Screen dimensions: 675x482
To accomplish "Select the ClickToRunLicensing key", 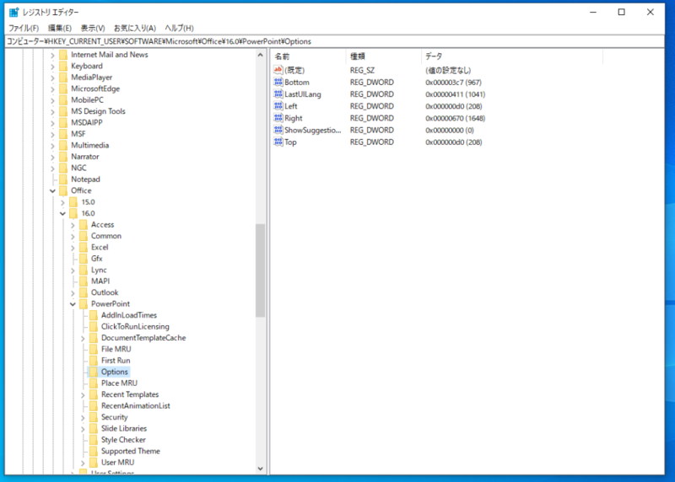I will (135, 326).
